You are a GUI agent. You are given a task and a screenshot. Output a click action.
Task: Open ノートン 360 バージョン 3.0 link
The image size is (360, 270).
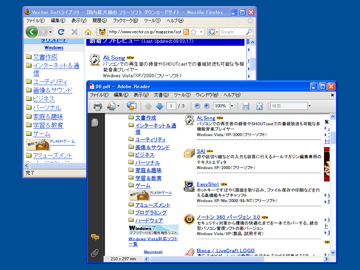(x=228, y=217)
